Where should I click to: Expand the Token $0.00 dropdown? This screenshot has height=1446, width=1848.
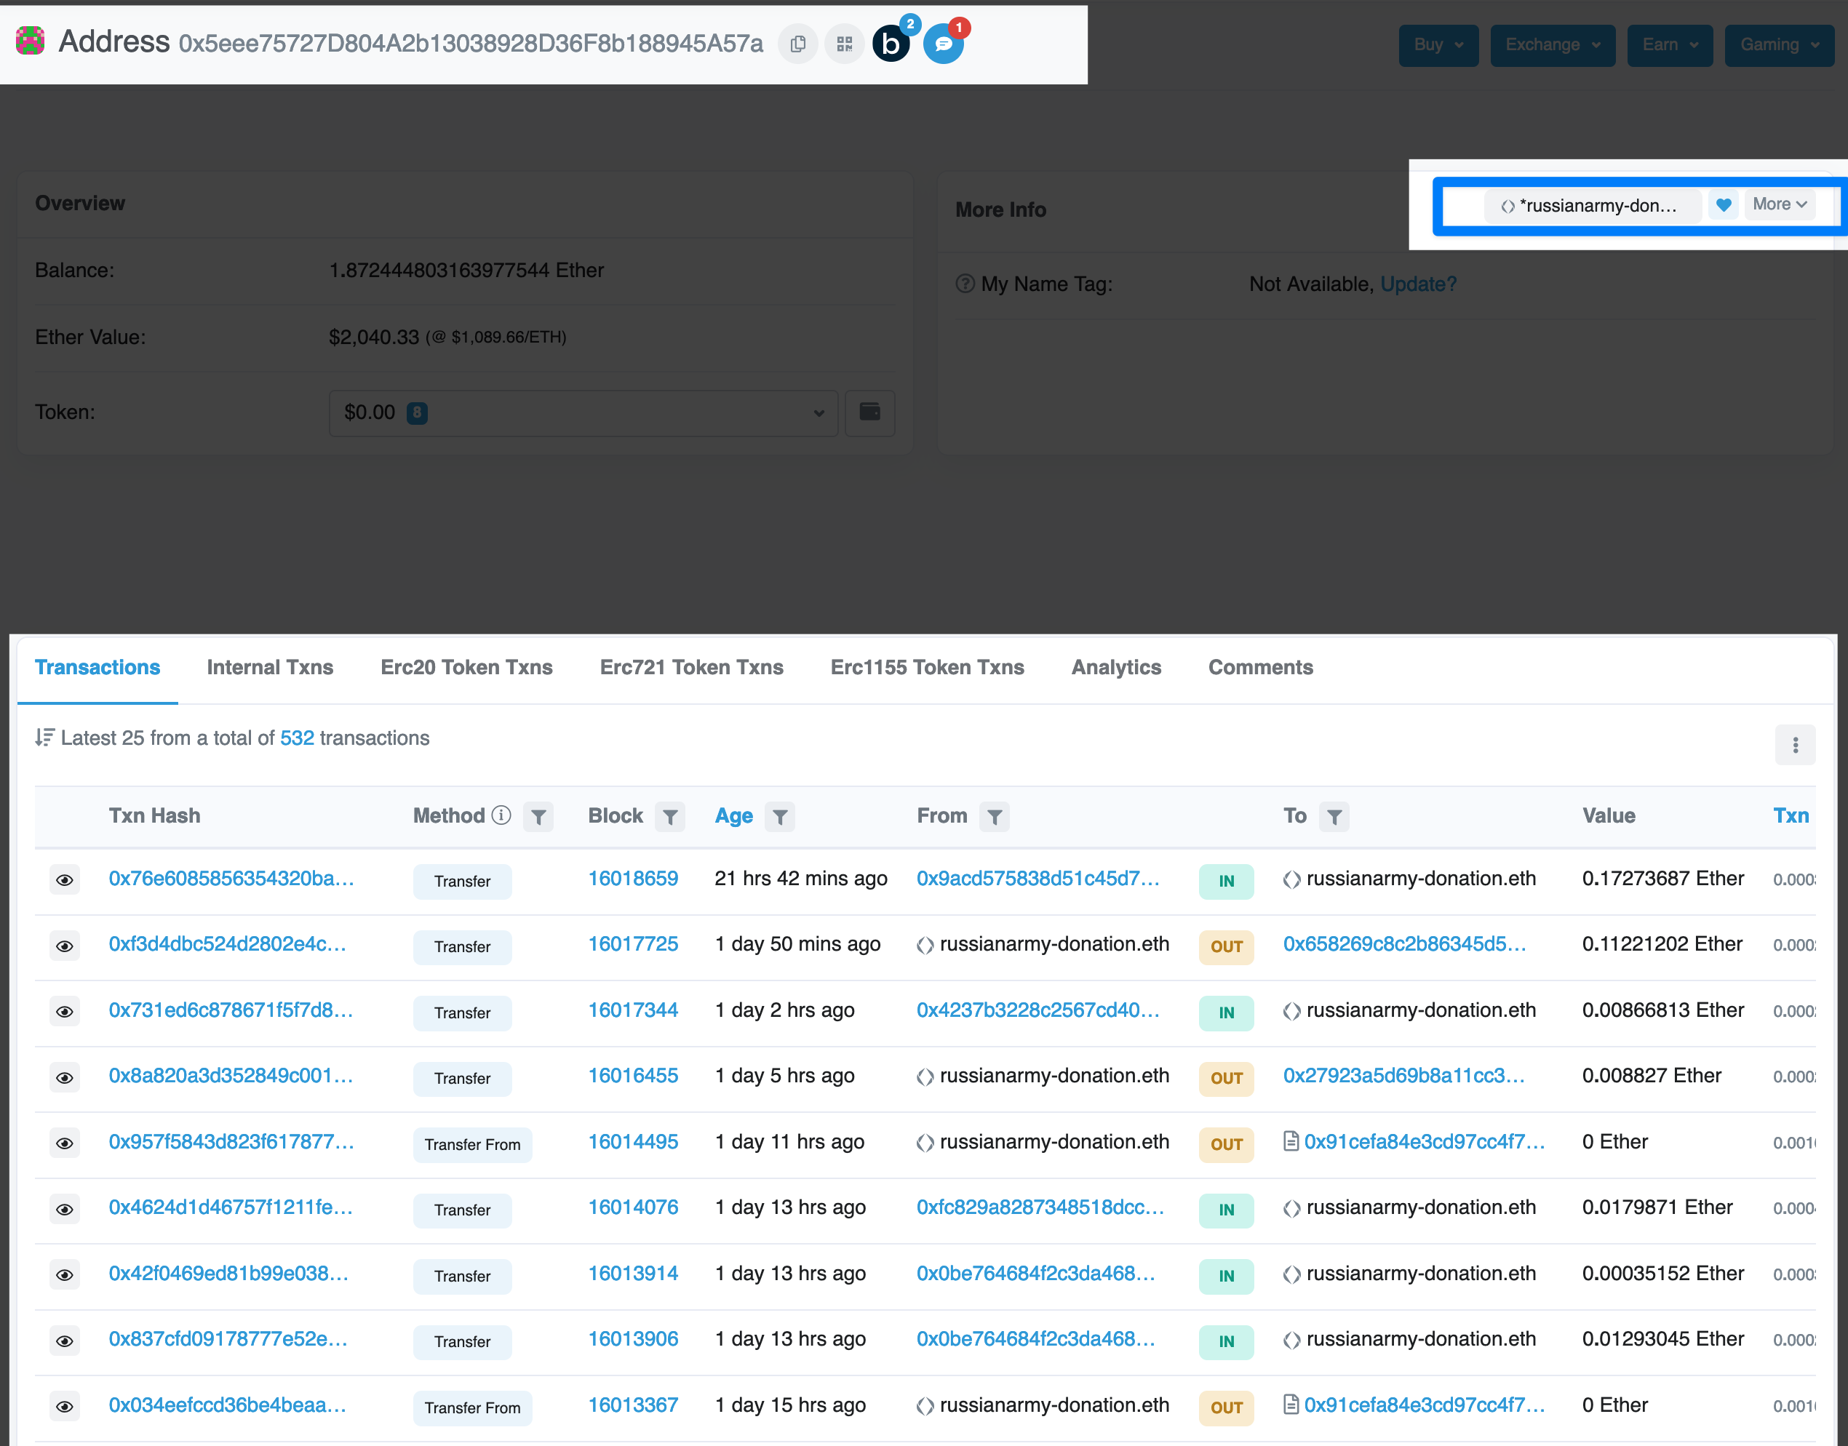(x=583, y=412)
